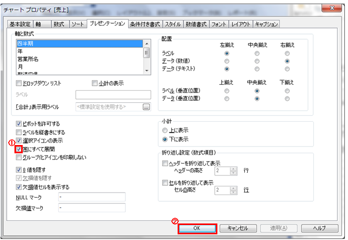Image resolution: width=348 pixels, height=240 pixels.
Task: Click the キャンセル button
Action: pyautogui.click(x=238, y=228)
